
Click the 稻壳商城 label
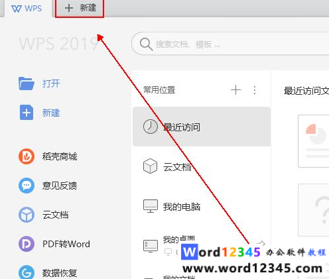[x=60, y=156]
